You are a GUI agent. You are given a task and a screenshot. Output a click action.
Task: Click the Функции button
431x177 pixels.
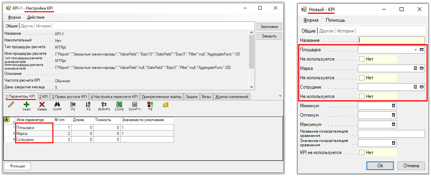17,166
